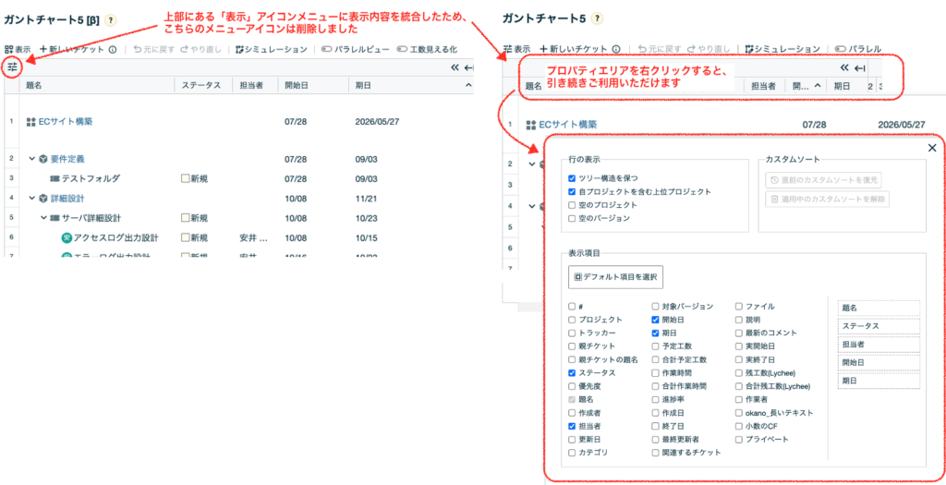Click やり直し redo in [β] chart toolbar
Viewport: 946px width, 485px height.
point(200,50)
